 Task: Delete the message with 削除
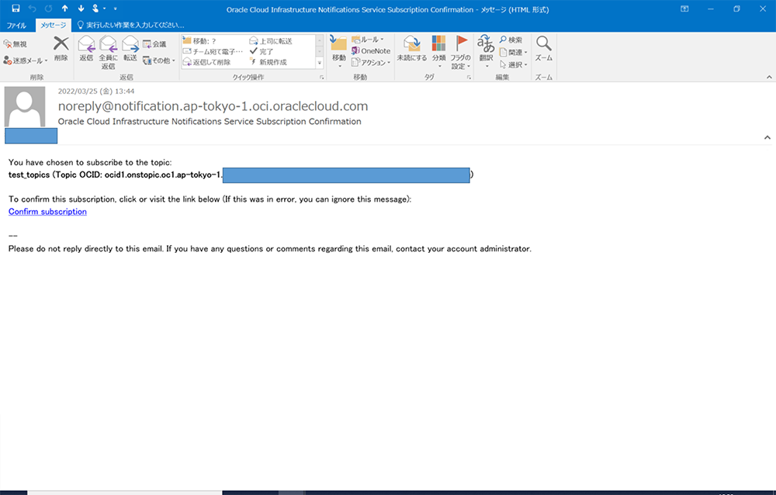click(61, 49)
